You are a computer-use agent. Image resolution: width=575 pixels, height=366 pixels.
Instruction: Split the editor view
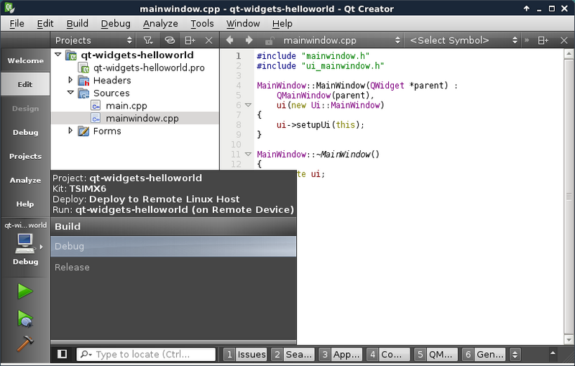[x=543, y=40]
